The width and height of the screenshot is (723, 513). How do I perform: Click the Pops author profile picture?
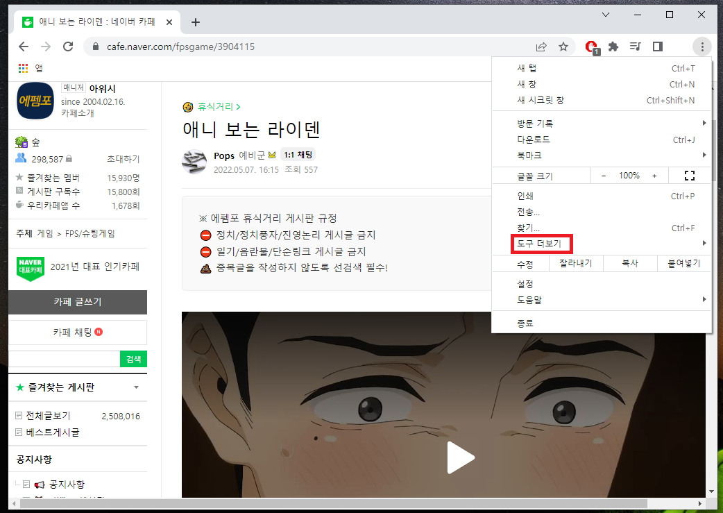click(x=194, y=162)
